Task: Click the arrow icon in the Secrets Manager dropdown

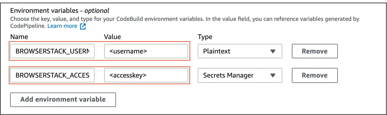Action: [273, 75]
